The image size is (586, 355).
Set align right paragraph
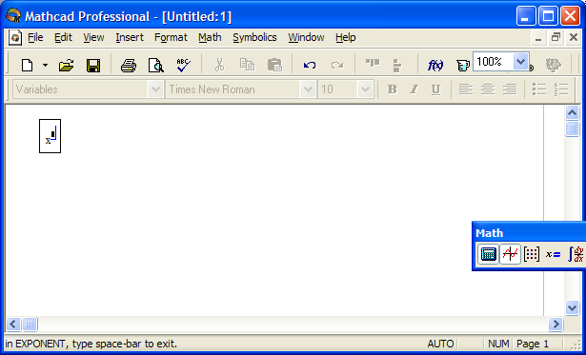pyautogui.click(x=510, y=89)
